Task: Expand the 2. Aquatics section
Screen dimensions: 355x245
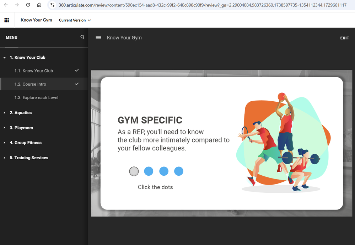Action: [x=4, y=113]
